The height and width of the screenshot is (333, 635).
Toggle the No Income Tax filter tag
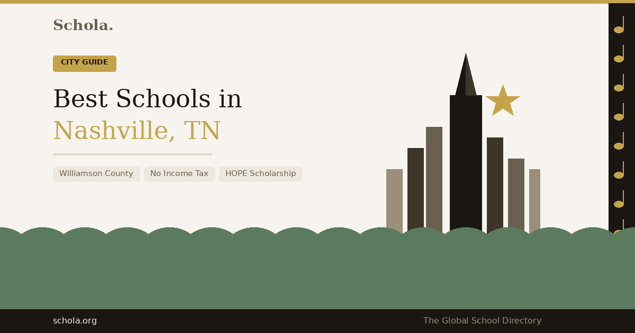(x=179, y=173)
